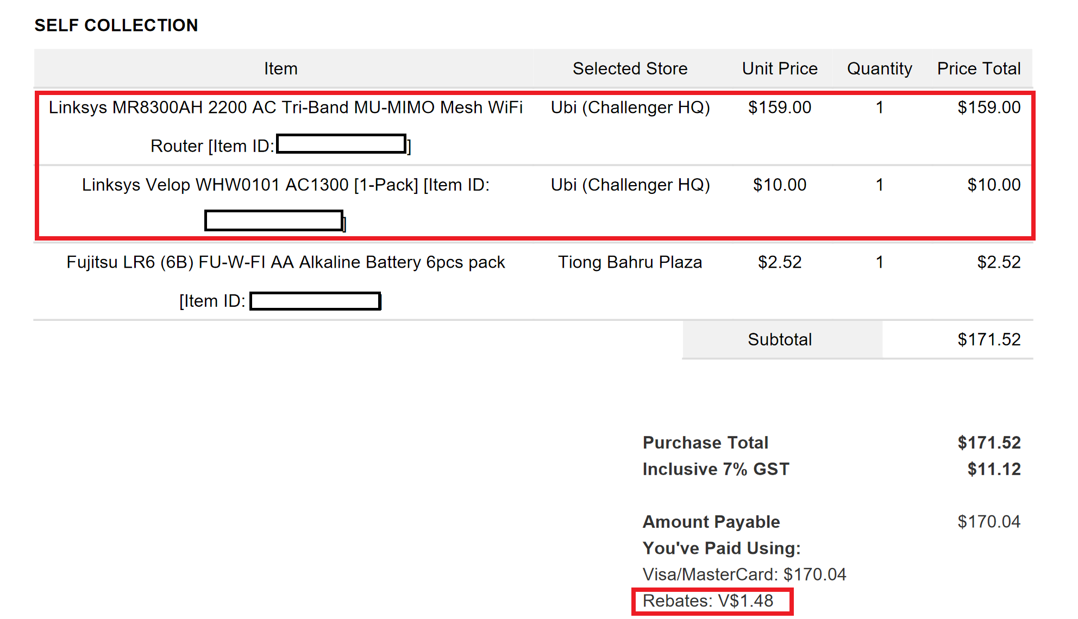Click the Selected Store column header

(x=630, y=68)
